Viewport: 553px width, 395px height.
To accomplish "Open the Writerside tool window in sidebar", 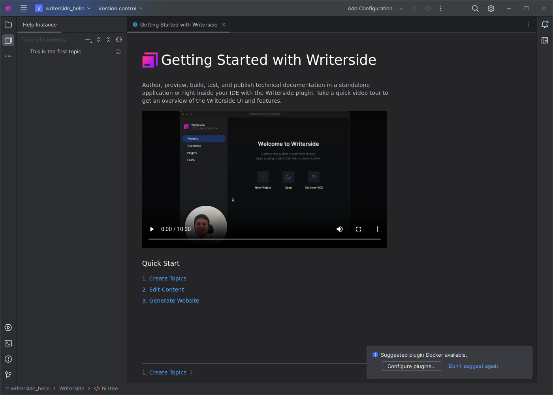I will (x=8, y=40).
